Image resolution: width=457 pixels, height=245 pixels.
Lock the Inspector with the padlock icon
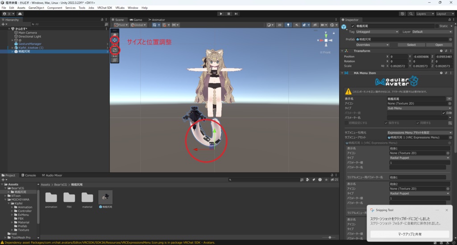(x=449, y=20)
